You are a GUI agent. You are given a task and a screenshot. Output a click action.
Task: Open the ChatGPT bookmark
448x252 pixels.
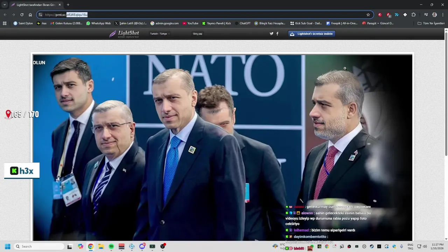(243, 23)
